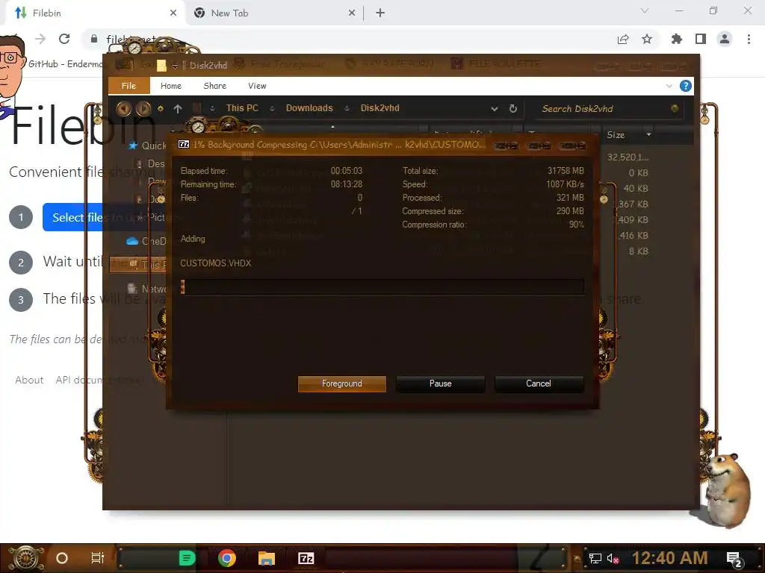The width and height of the screenshot is (765, 573).
Task: Go forward in Chrome
Action: (40, 39)
